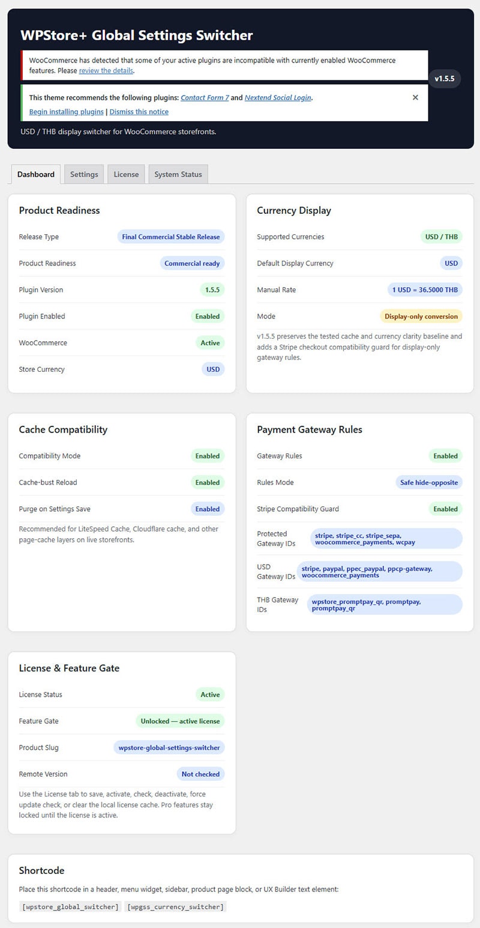Click the 'Cache Compatibility' card heading
This screenshot has width=480, height=928.
tap(63, 429)
